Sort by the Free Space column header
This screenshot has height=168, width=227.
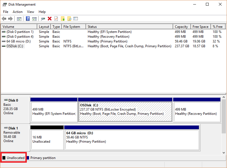[x=201, y=27]
